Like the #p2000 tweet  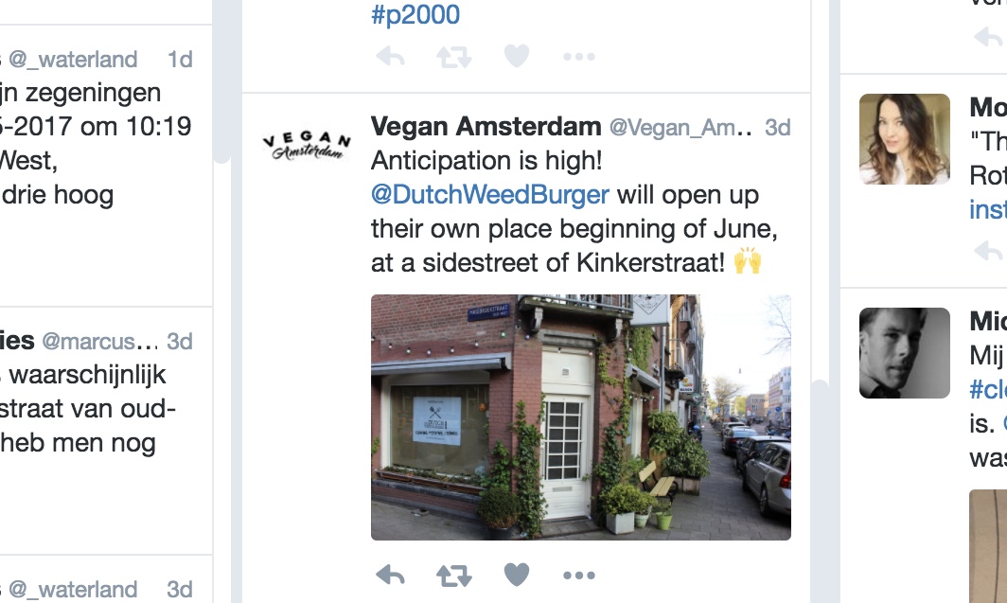coord(517,57)
